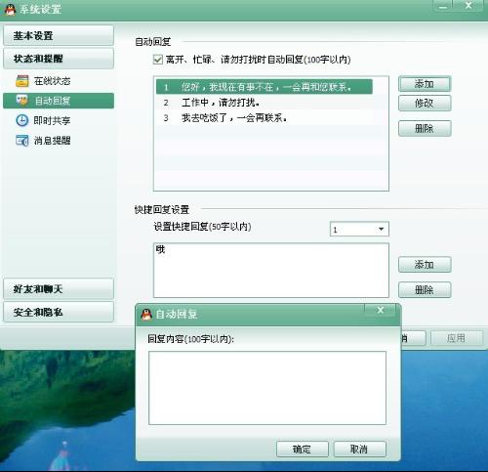The height and width of the screenshot is (472, 488).
Task: Click 修改 to edit the selected auto-reply
Action: (x=425, y=104)
